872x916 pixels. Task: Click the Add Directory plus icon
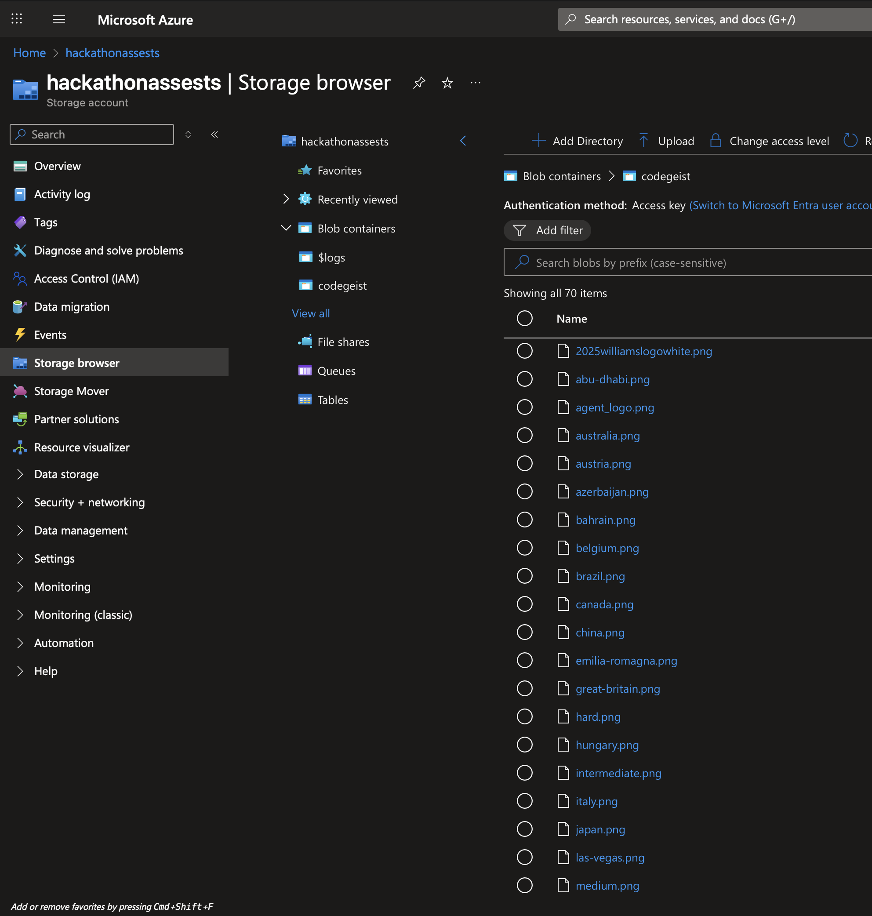(x=538, y=141)
